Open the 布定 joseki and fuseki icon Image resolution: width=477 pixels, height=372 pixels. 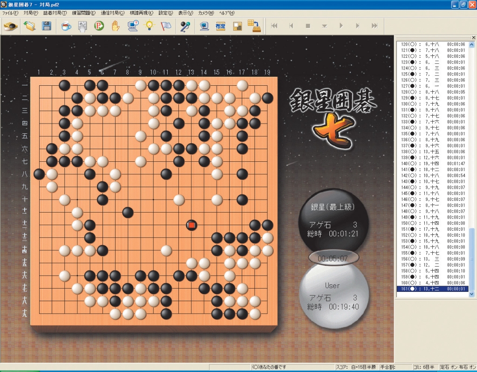pos(220,26)
